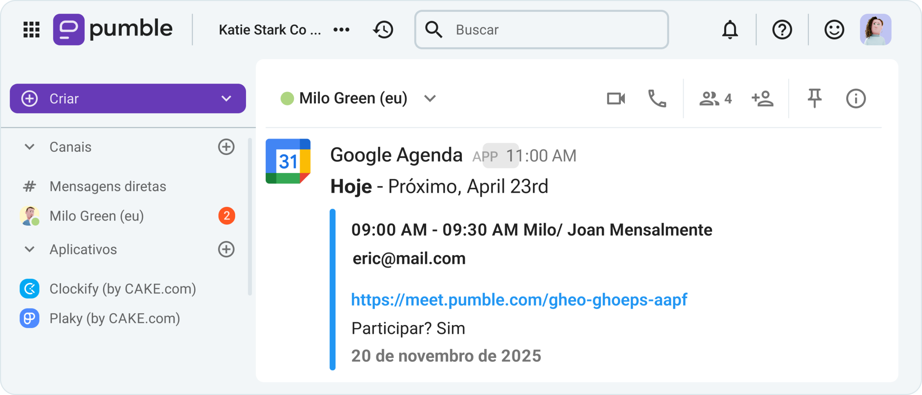Open pinned messages
The width and height of the screenshot is (922, 395).
click(x=815, y=98)
